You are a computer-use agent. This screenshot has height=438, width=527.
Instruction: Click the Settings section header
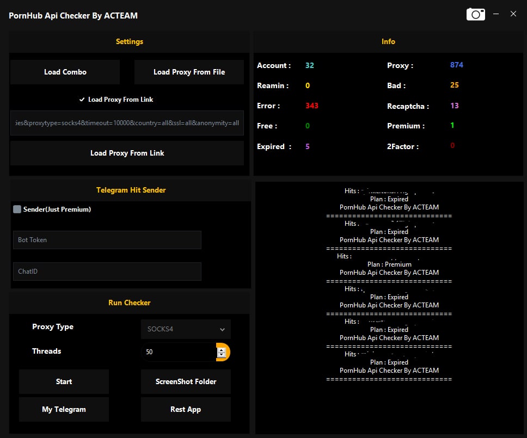point(130,42)
